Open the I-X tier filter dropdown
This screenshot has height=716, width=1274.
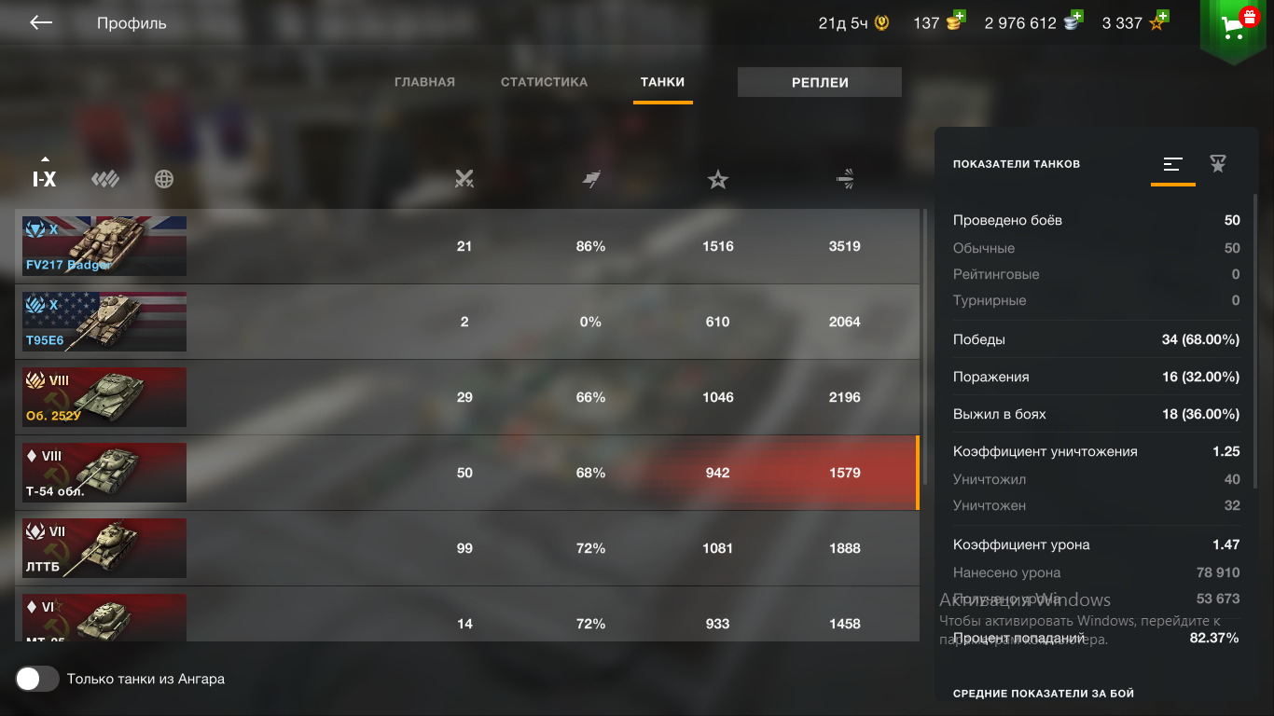coord(45,174)
